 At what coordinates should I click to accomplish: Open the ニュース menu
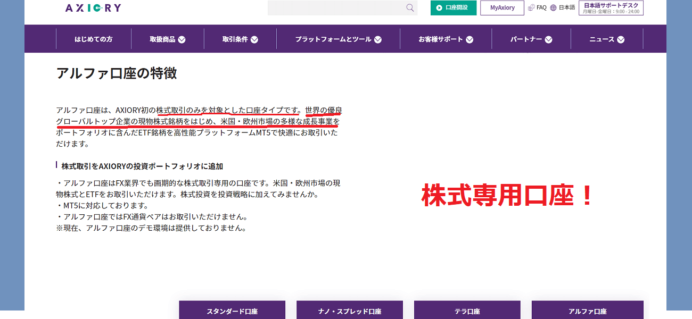(x=602, y=39)
